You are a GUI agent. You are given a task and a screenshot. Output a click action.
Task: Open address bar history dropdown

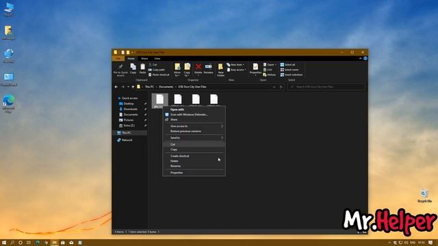(x=274, y=87)
